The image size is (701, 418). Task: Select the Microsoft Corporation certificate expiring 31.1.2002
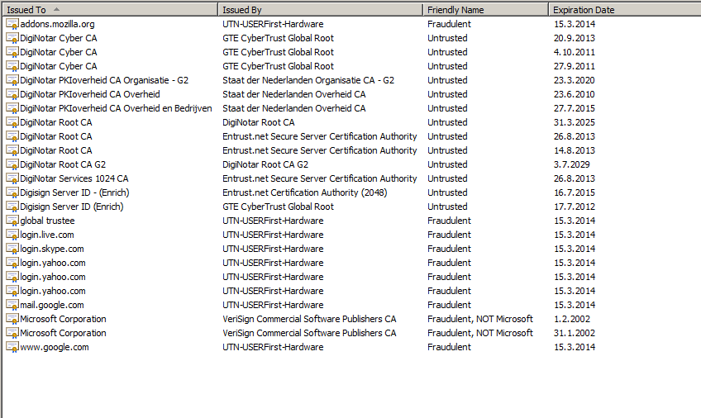[x=63, y=333]
